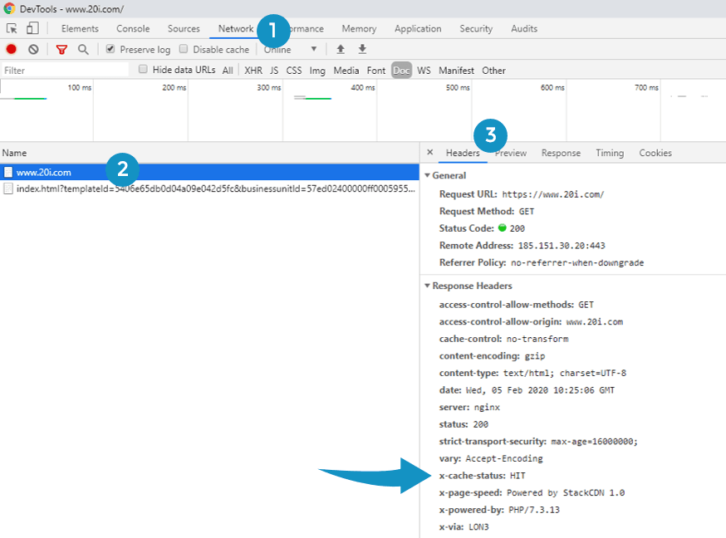Switch to the Application tab

[x=418, y=29]
